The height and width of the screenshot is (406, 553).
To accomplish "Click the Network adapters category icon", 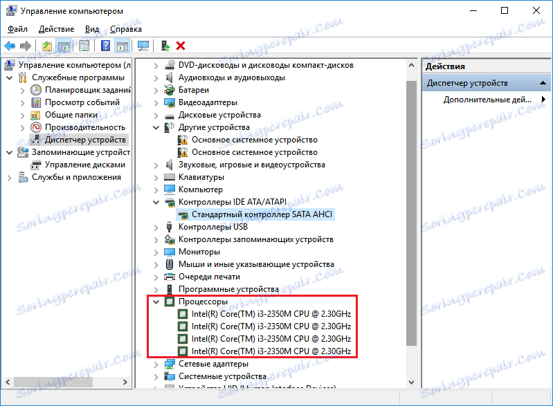I will tap(170, 364).
